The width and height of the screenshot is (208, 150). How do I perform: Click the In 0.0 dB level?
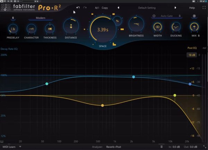[174, 147]
